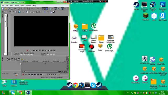The width and height of the screenshot is (168, 95).
Task: Click the Open folder toolbar icon
Action: click(6, 9)
